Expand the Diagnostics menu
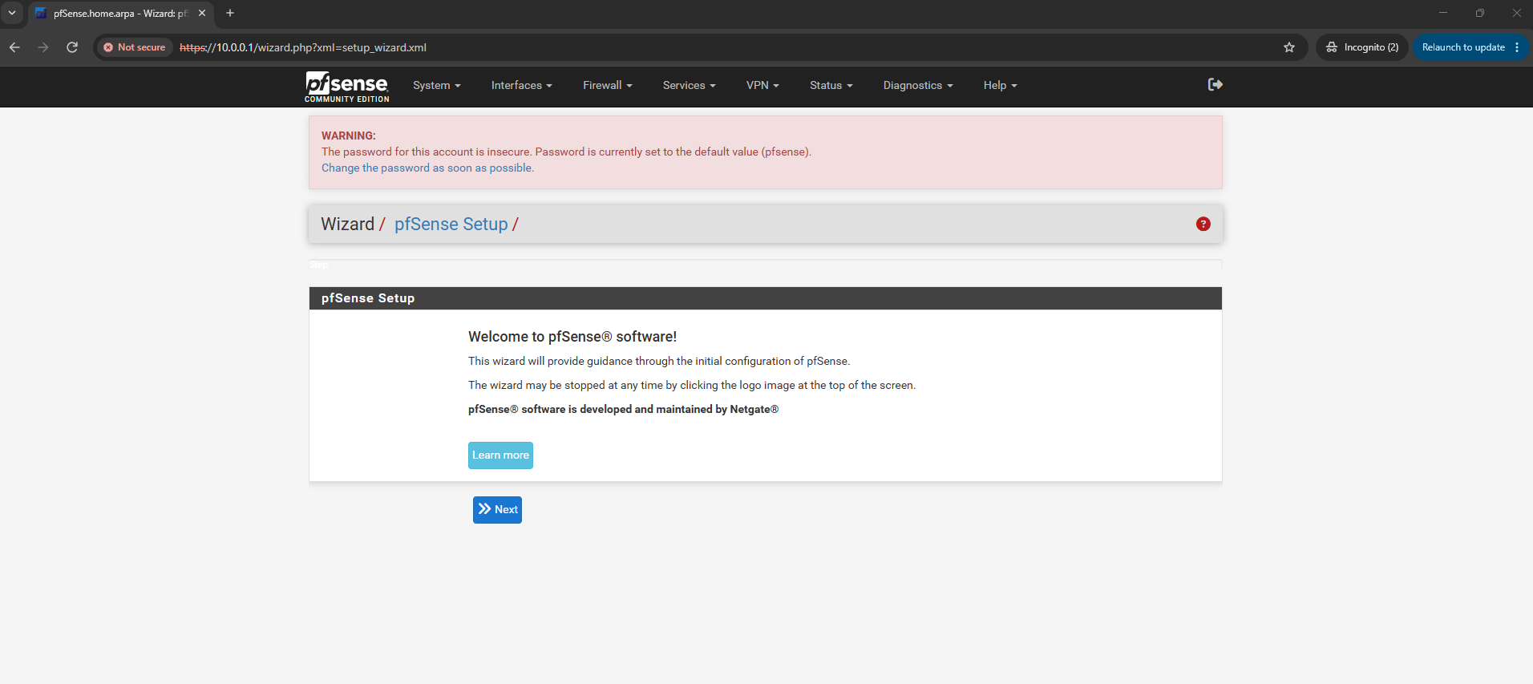Screen dimensions: 1533x684 918,85
